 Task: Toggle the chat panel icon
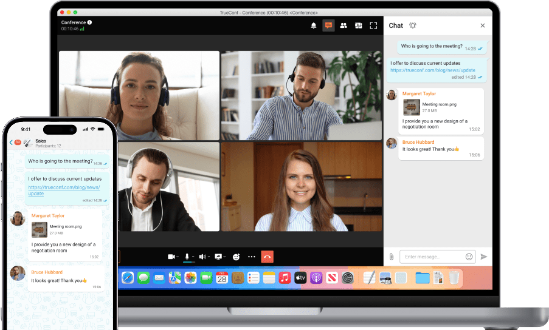328,25
